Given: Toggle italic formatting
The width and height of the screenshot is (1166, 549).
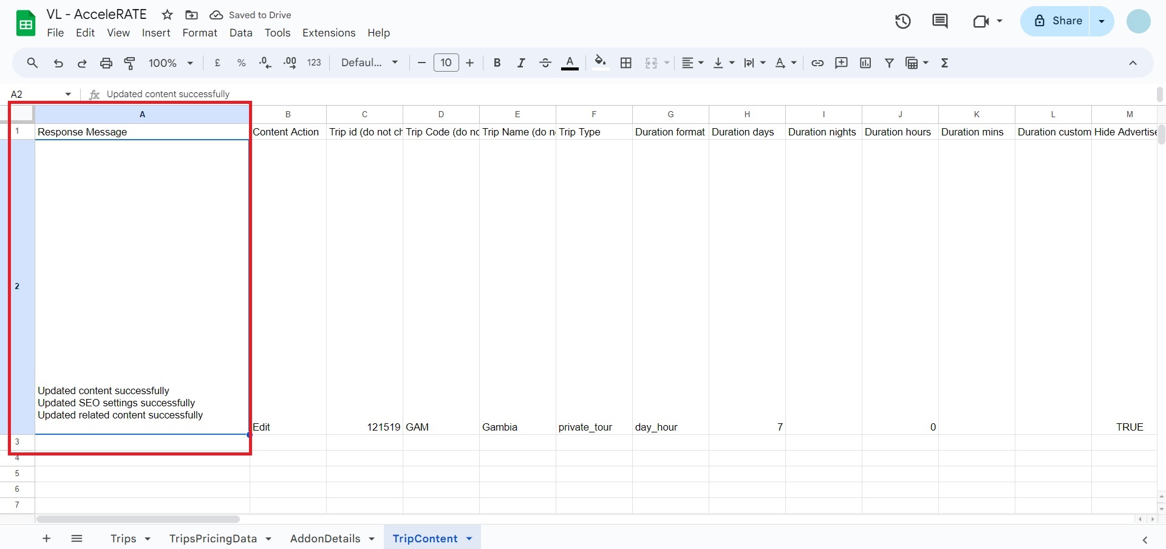Looking at the screenshot, I should coord(520,63).
